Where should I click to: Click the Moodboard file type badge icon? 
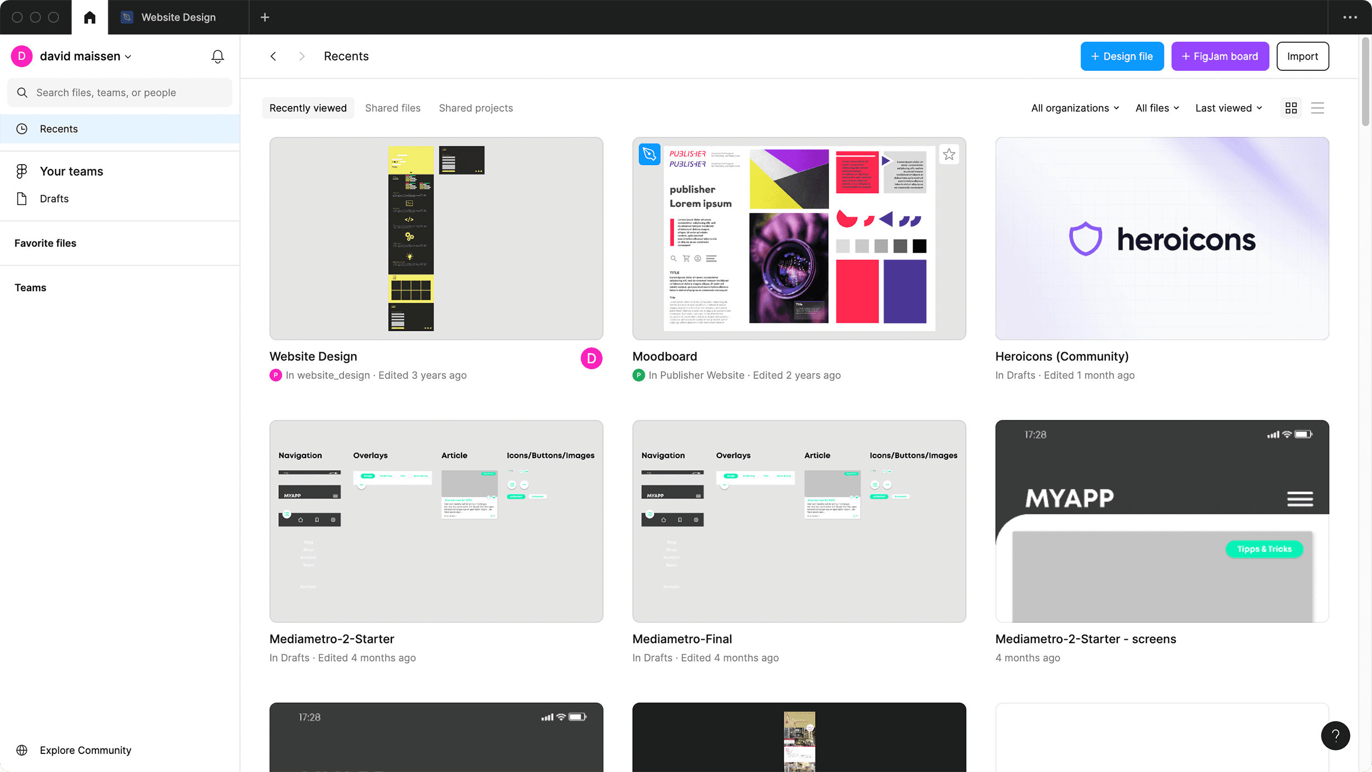[x=650, y=155]
